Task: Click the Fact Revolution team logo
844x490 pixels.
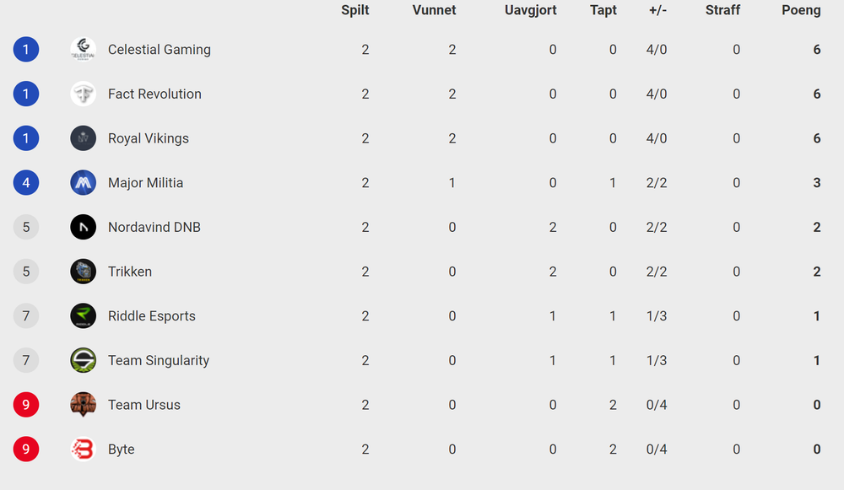Action: click(x=83, y=94)
